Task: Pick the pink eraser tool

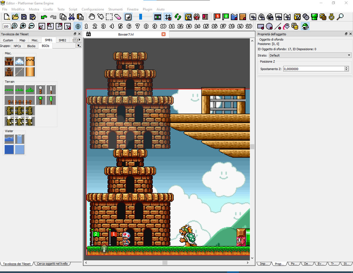Action: [x=118, y=17]
